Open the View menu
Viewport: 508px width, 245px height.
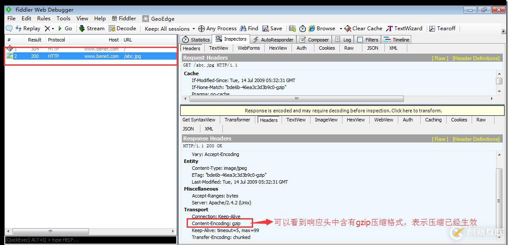[x=82, y=19]
